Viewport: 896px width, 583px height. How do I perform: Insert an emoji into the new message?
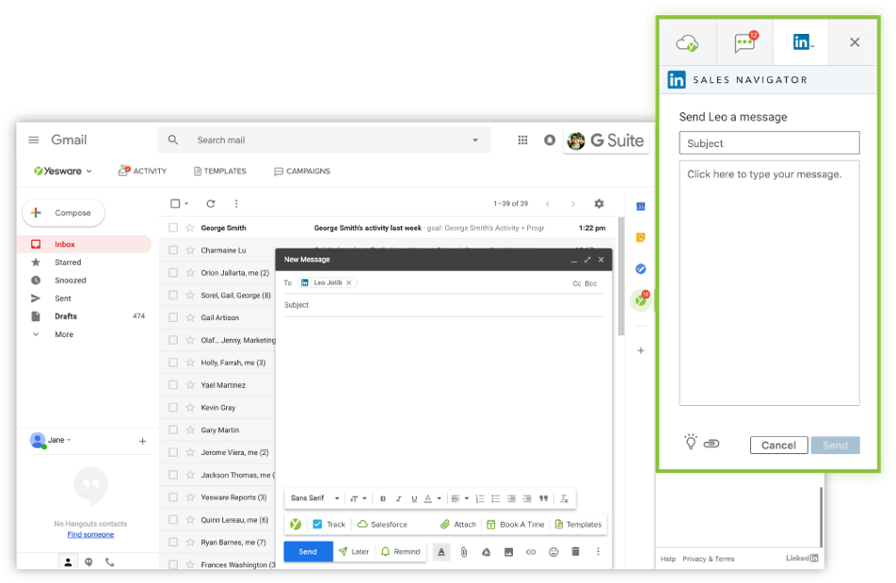tap(553, 552)
